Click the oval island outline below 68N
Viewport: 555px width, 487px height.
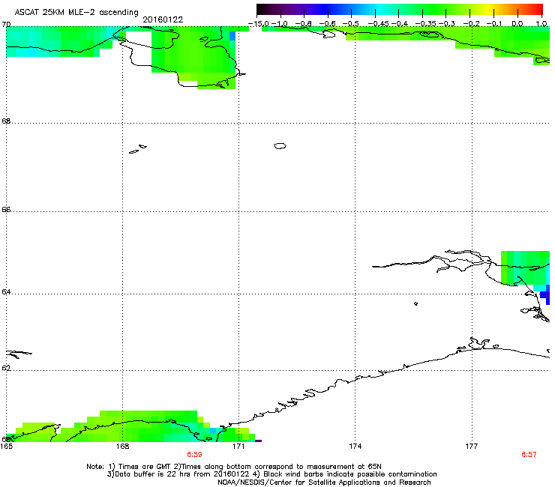[x=280, y=145]
